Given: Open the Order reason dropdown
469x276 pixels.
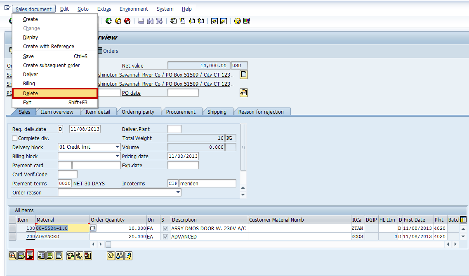Looking at the screenshot, I should click(x=178, y=192).
